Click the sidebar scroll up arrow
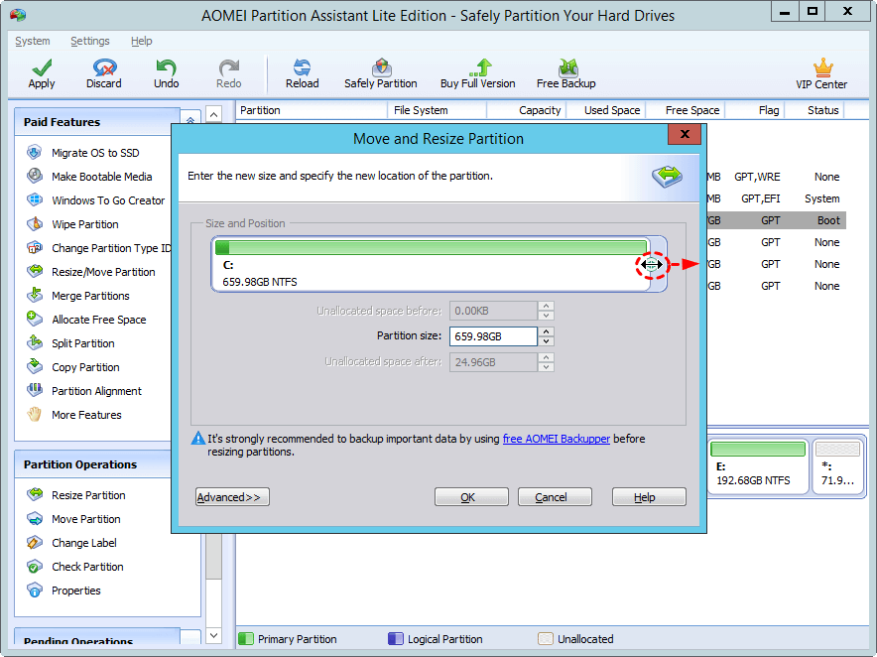Screen dimensions: 877x657 [x=213, y=115]
